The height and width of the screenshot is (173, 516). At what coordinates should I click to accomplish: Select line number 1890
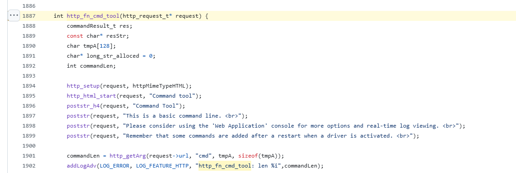tap(29, 46)
